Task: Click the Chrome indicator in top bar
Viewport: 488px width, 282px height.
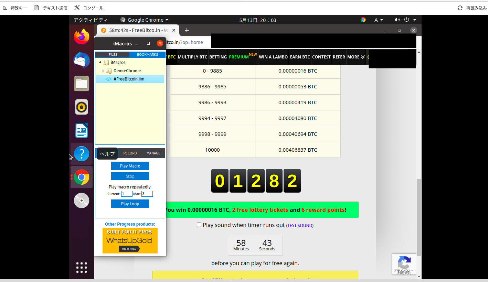Action: pyautogui.click(x=363, y=20)
